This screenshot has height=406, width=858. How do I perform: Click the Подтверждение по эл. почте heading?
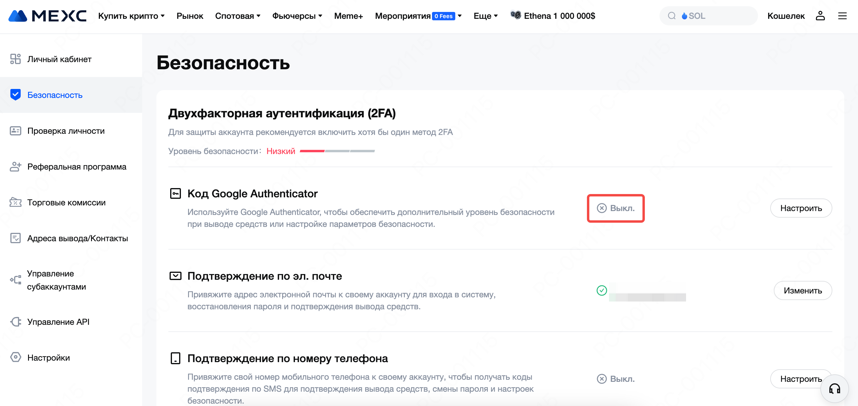pyautogui.click(x=265, y=276)
